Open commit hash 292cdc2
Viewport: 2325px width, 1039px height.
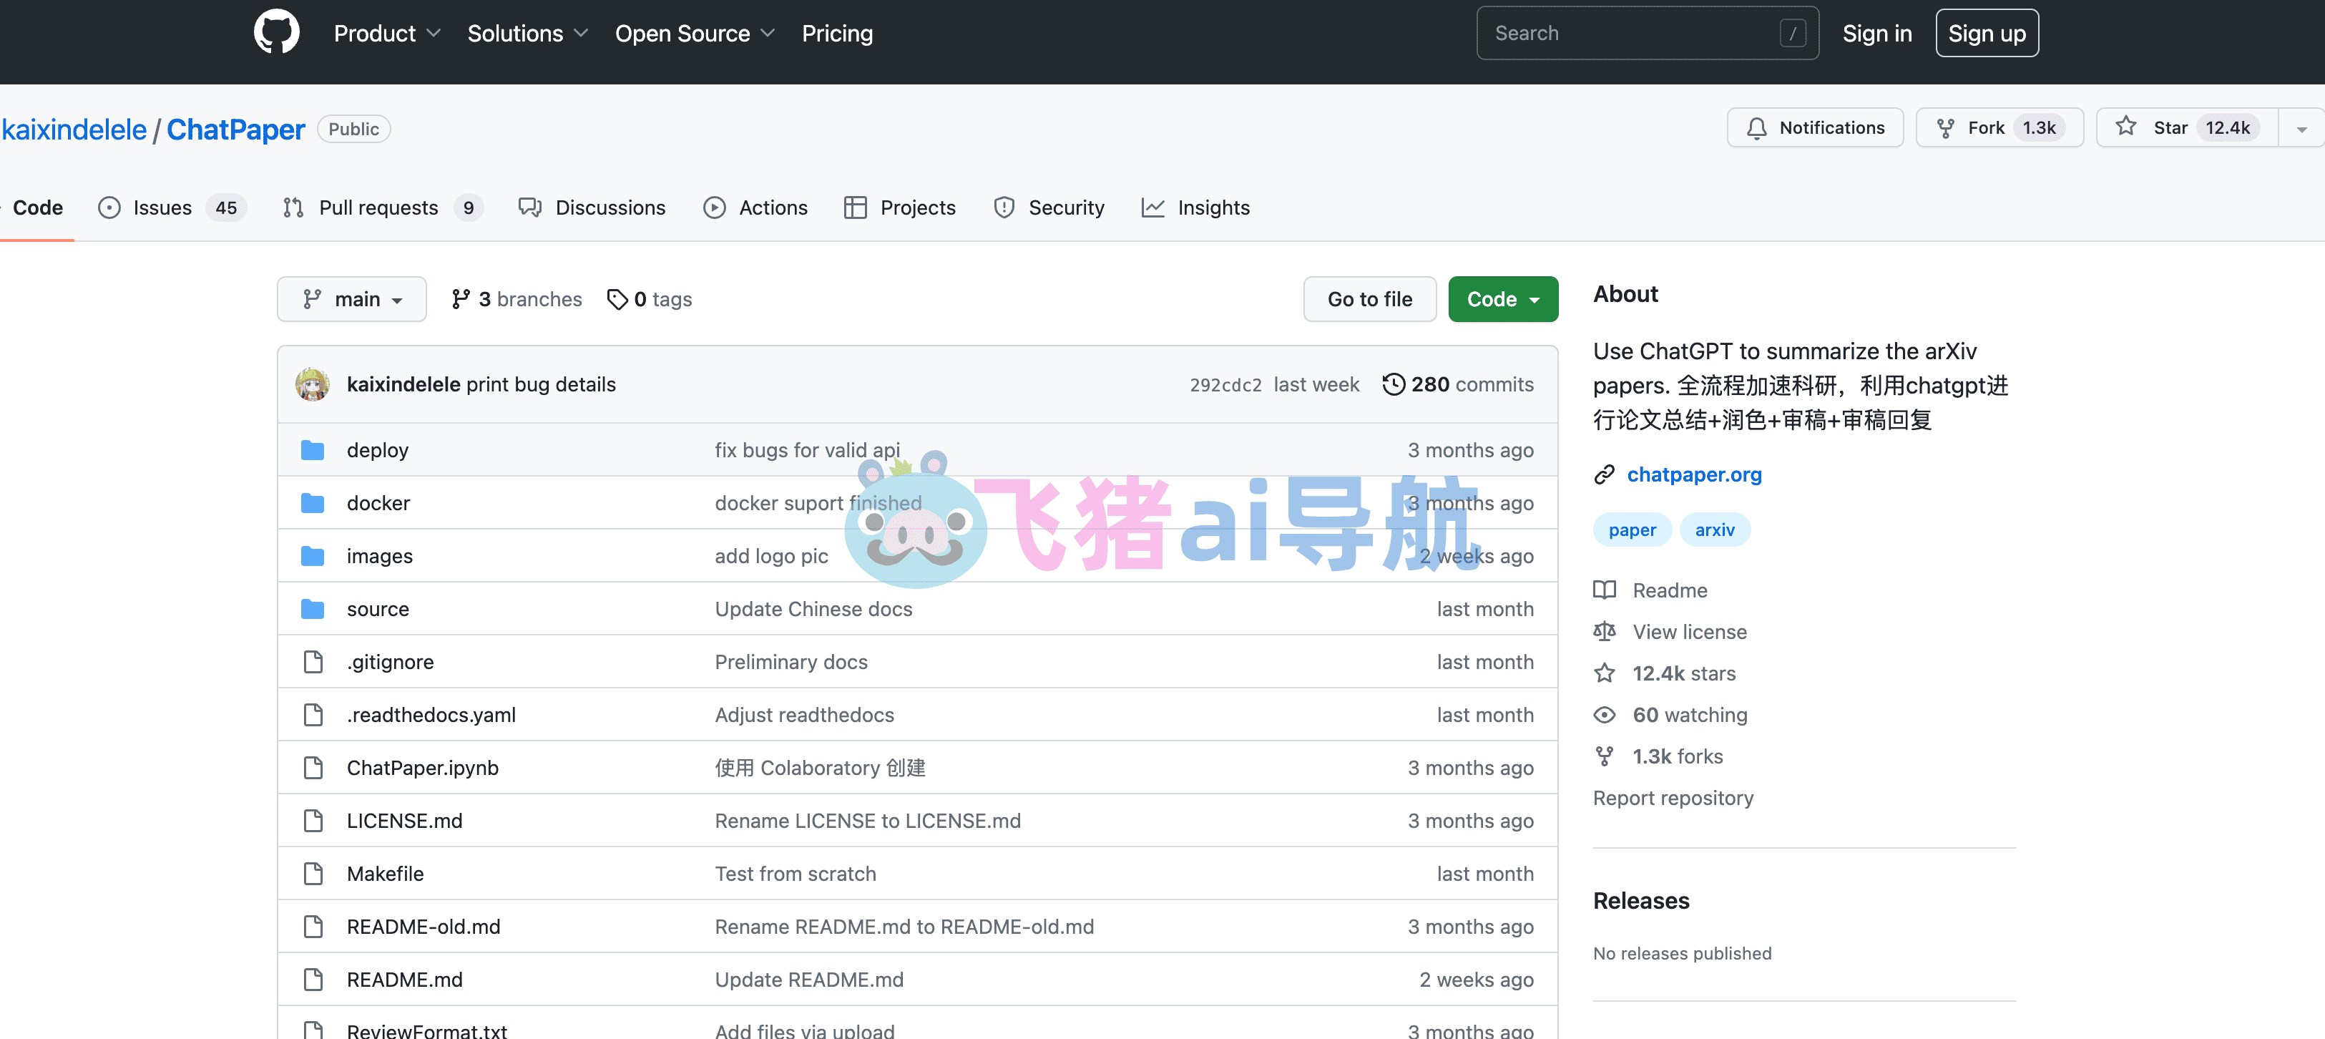pyautogui.click(x=1225, y=386)
